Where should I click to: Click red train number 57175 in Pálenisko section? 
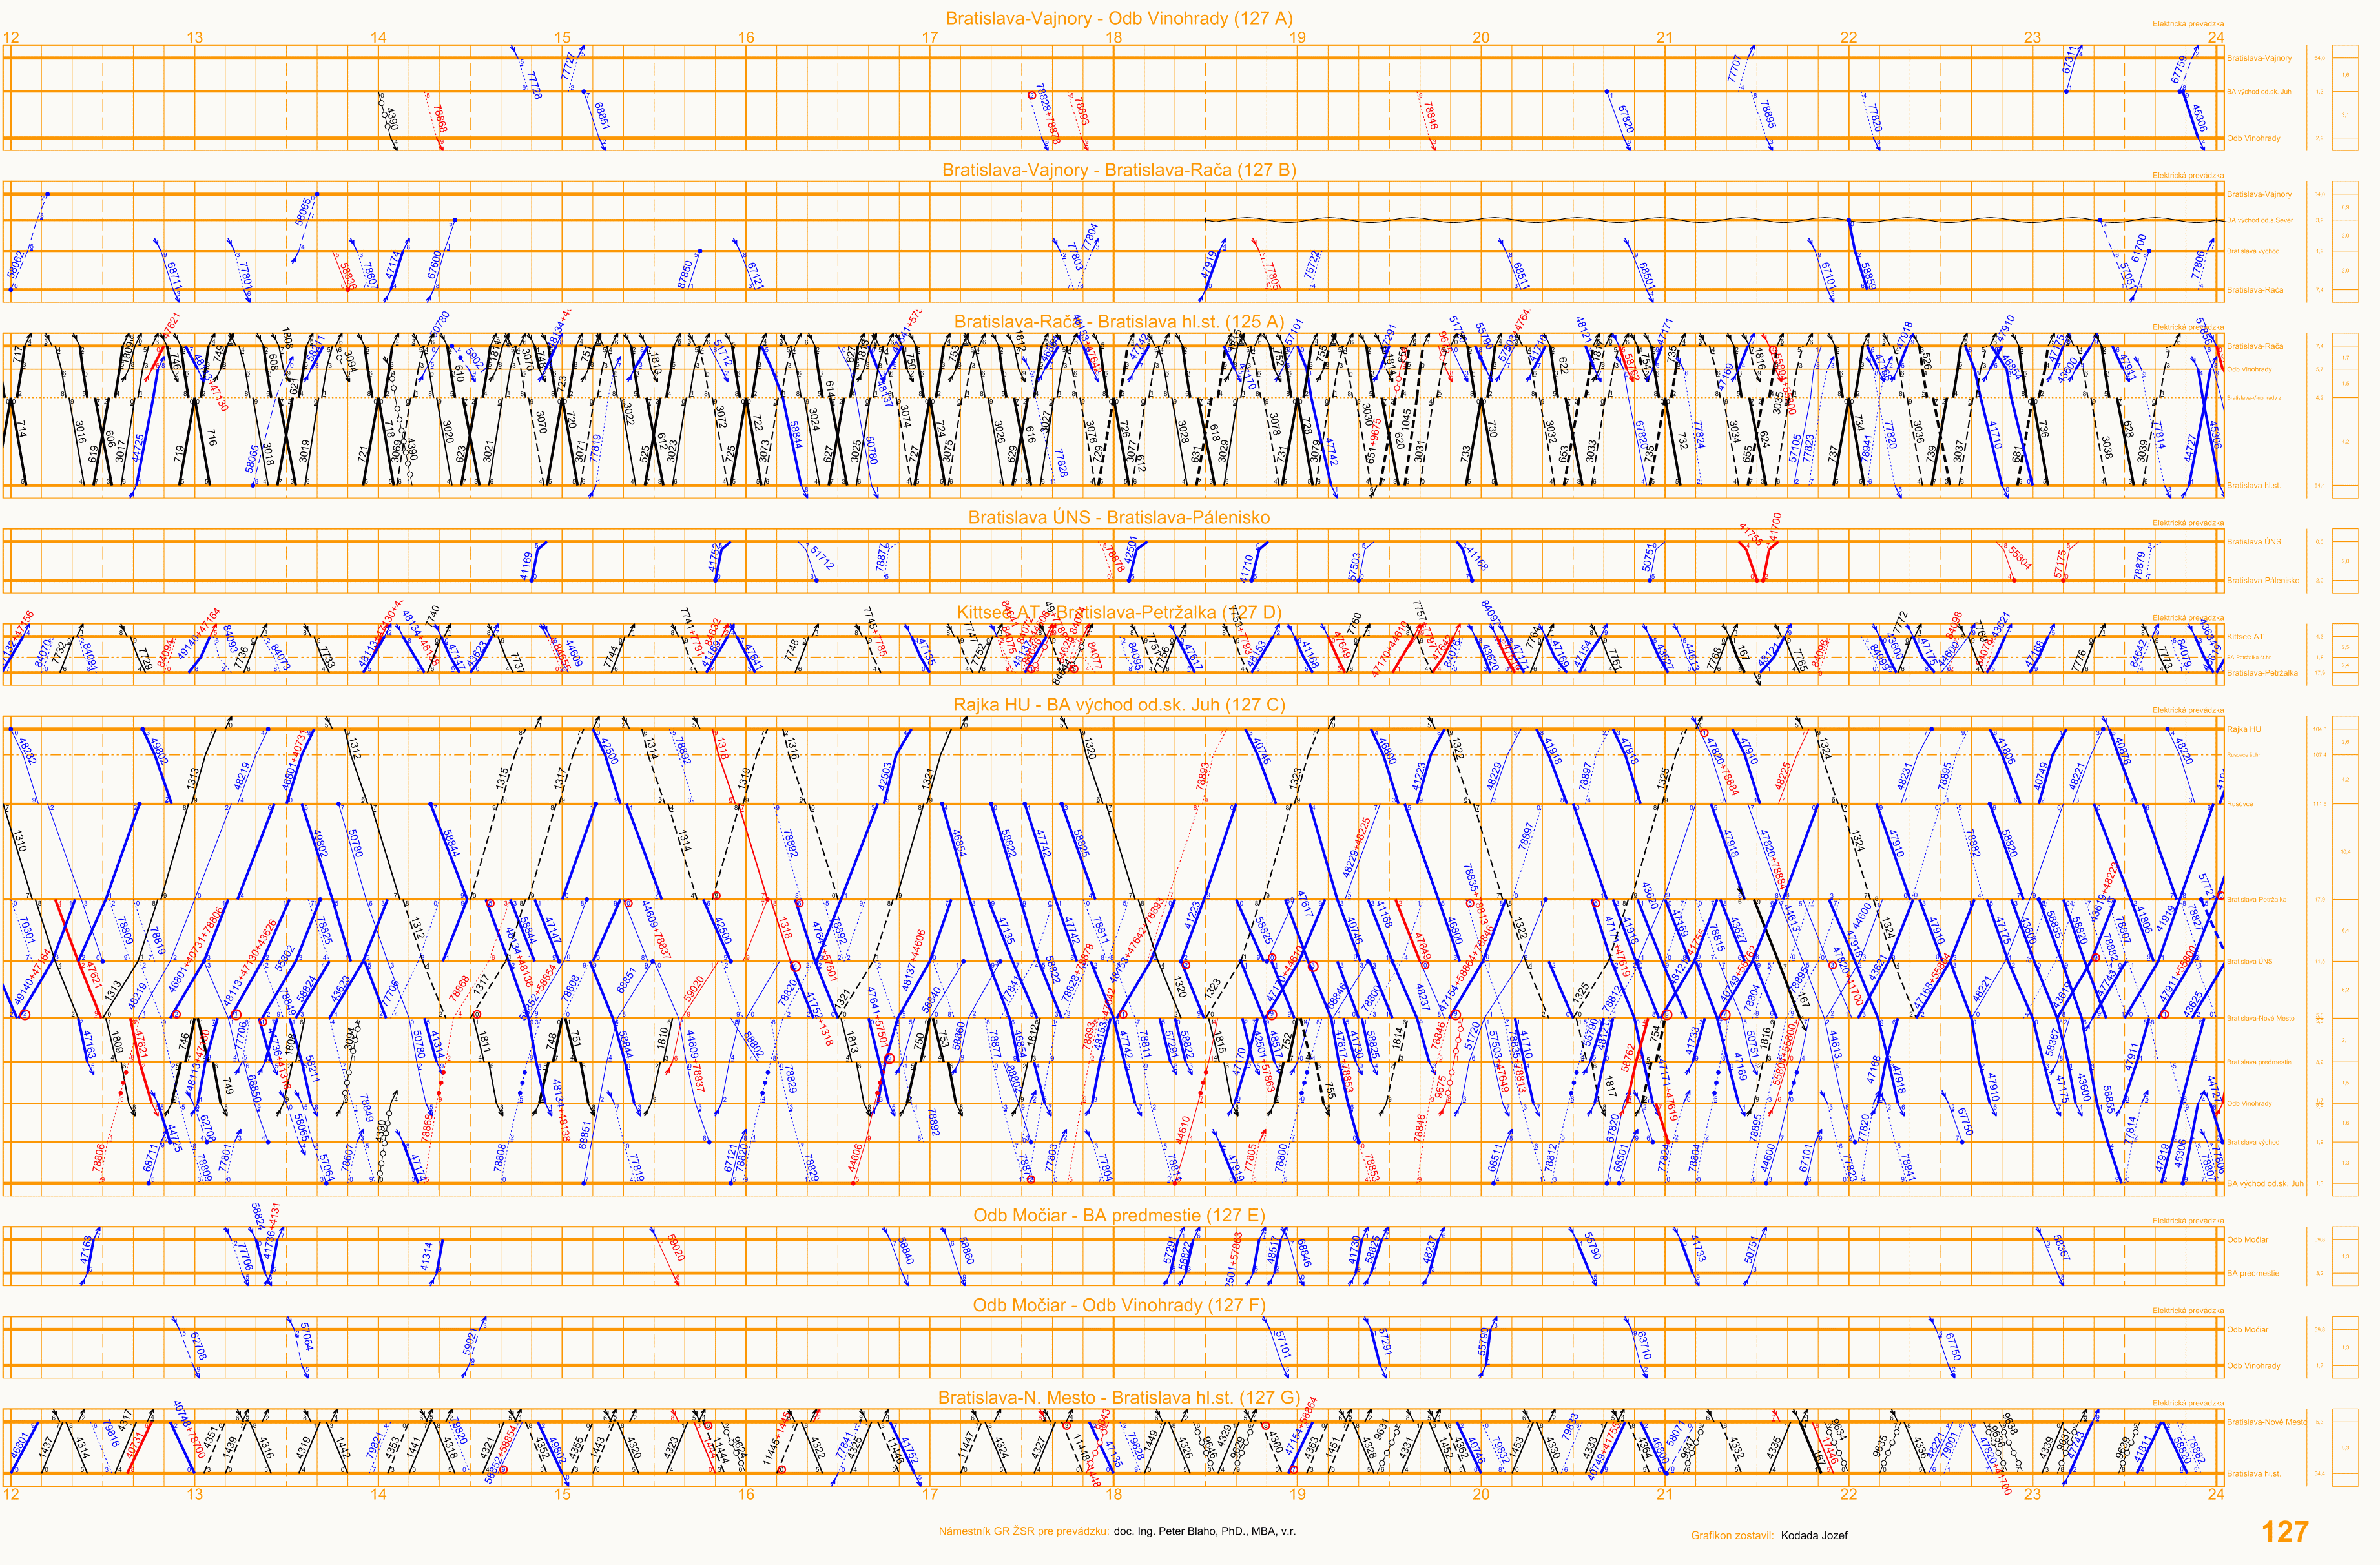[2060, 563]
